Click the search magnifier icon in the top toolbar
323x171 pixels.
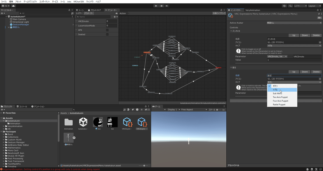coord(290,6)
